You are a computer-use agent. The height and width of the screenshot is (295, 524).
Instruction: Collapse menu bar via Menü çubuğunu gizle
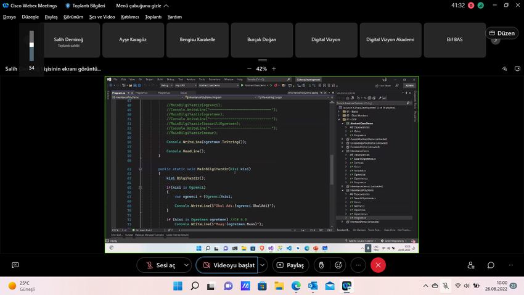pyautogui.click(x=142, y=6)
